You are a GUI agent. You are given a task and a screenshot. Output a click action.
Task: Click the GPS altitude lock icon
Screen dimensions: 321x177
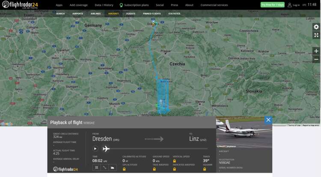(x=124, y=169)
